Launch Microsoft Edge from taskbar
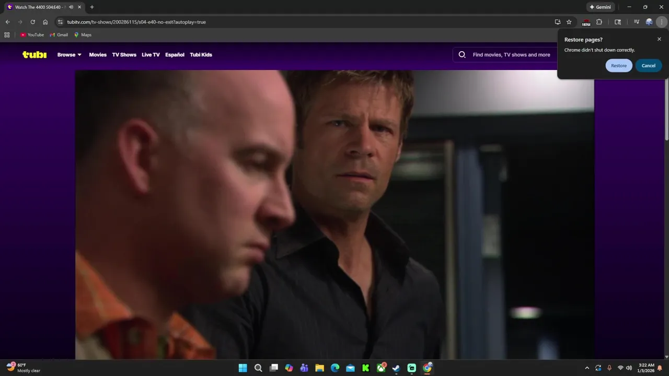This screenshot has width=669, height=376. pyautogui.click(x=335, y=368)
